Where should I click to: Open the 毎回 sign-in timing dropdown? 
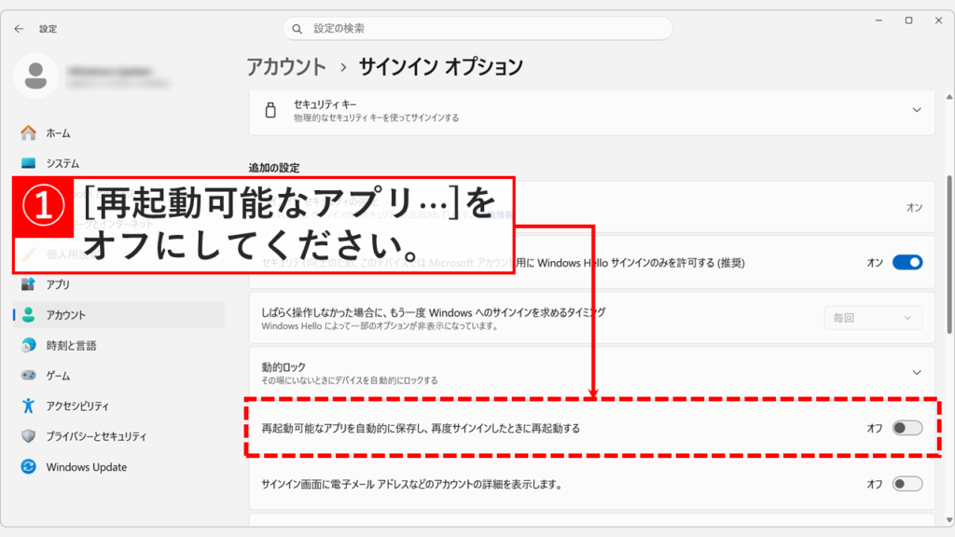tap(872, 318)
